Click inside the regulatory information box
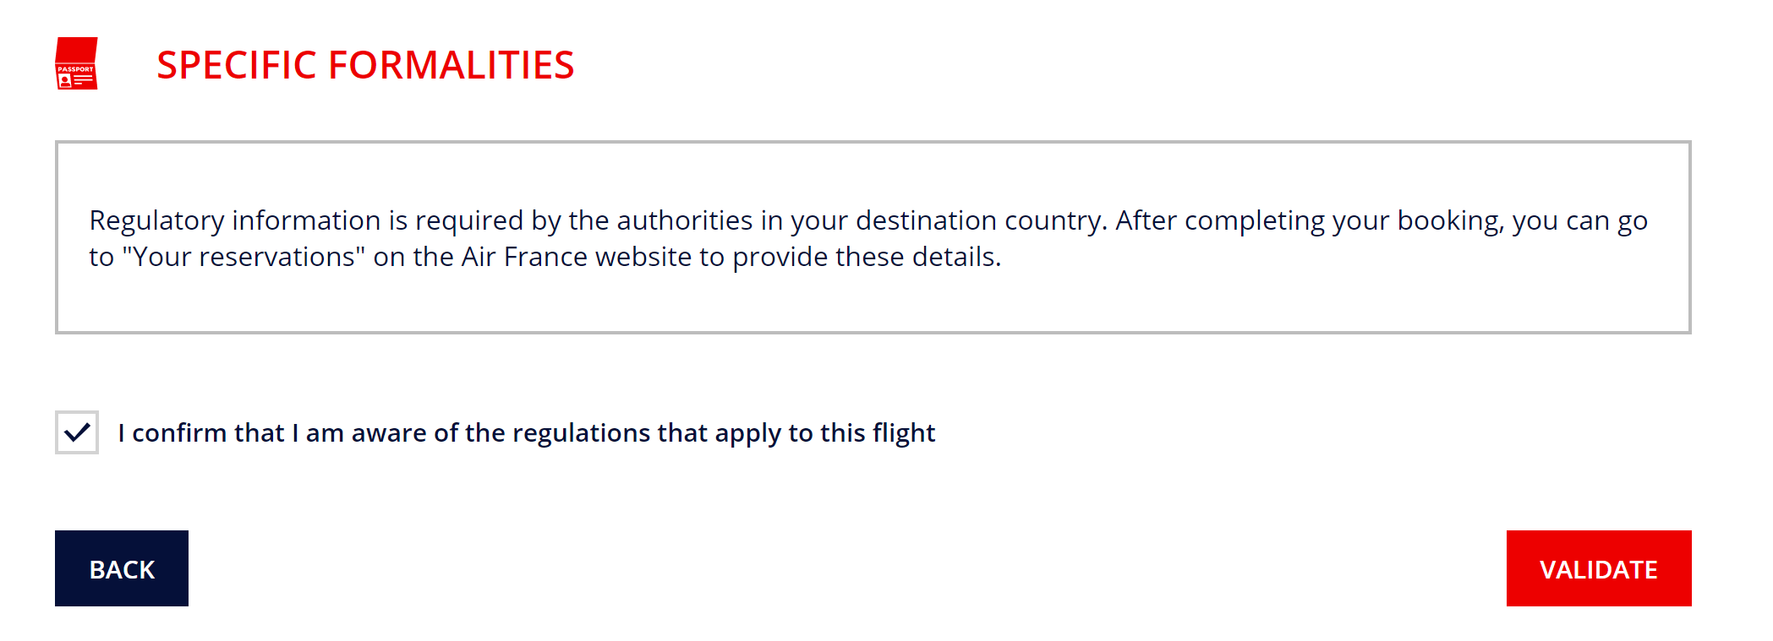 tap(873, 237)
